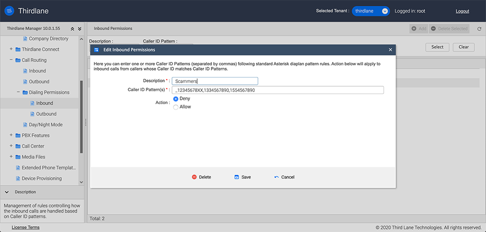The width and height of the screenshot is (486, 232).
Task: Click the Logout link
Action: 462,11
